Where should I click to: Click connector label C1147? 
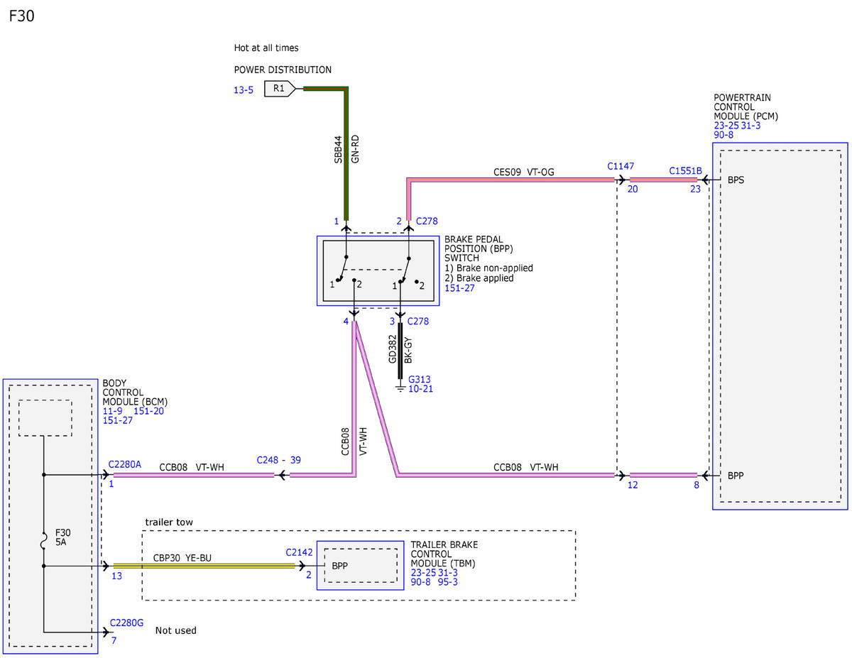pyautogui.click(x=621, y=166)
